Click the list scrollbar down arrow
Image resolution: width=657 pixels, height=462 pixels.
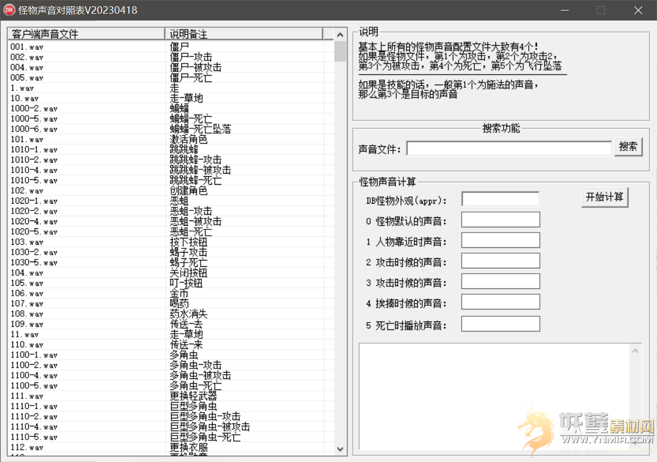tap(340, 449)
